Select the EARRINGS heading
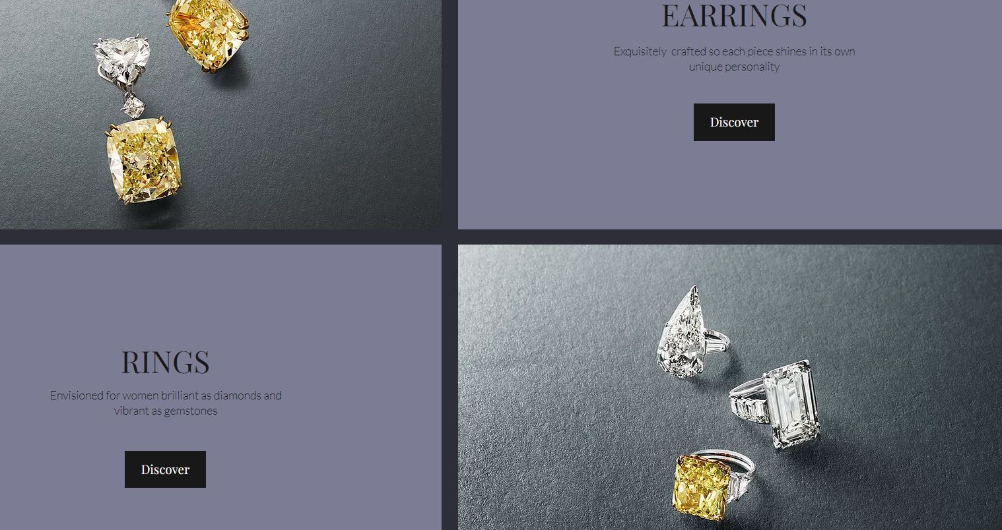The height and width of the screenshot is (530, 1002). 734,15
